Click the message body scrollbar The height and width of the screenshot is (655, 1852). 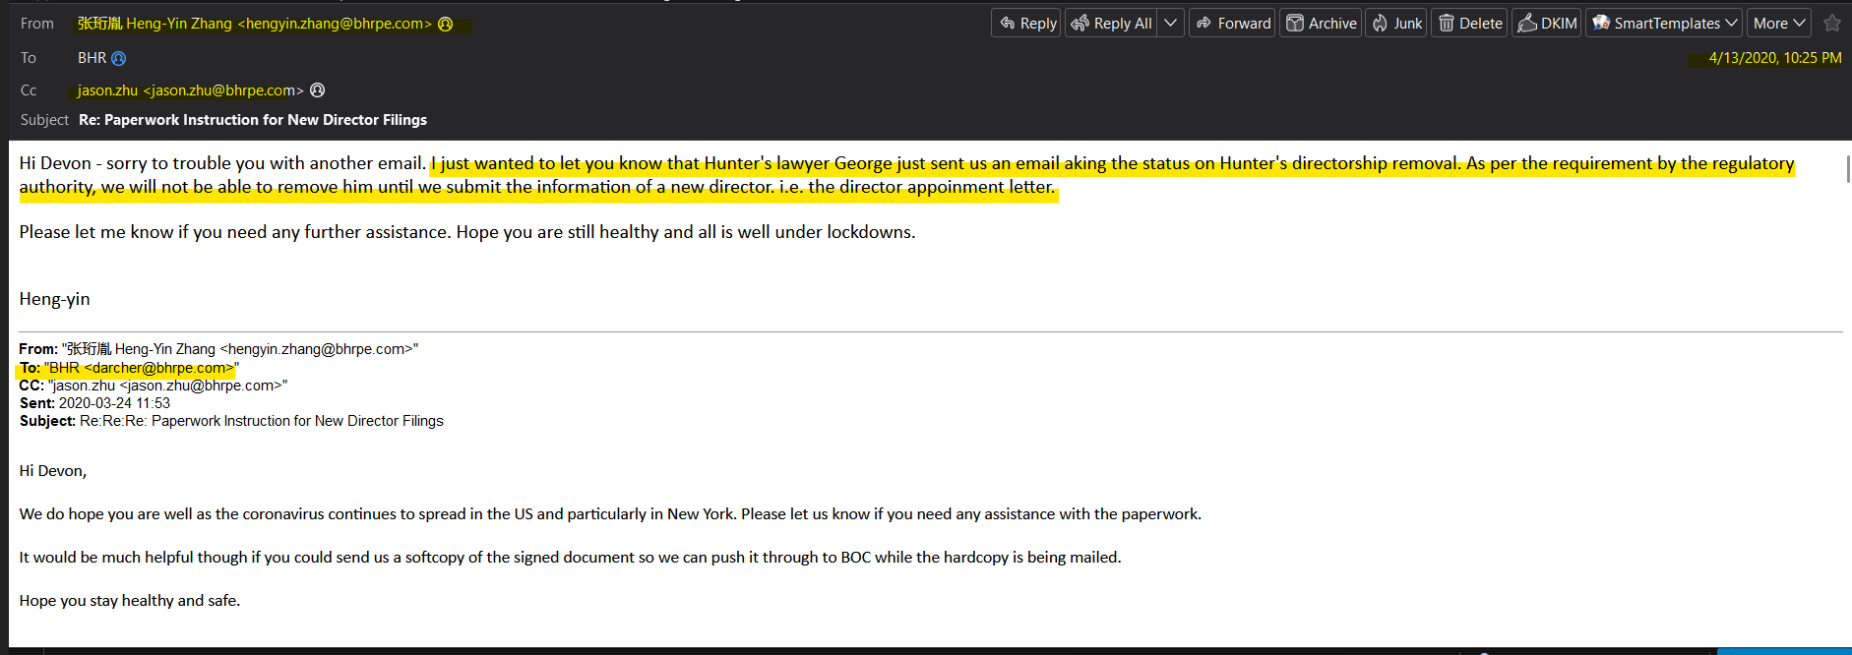[1847, 169]
